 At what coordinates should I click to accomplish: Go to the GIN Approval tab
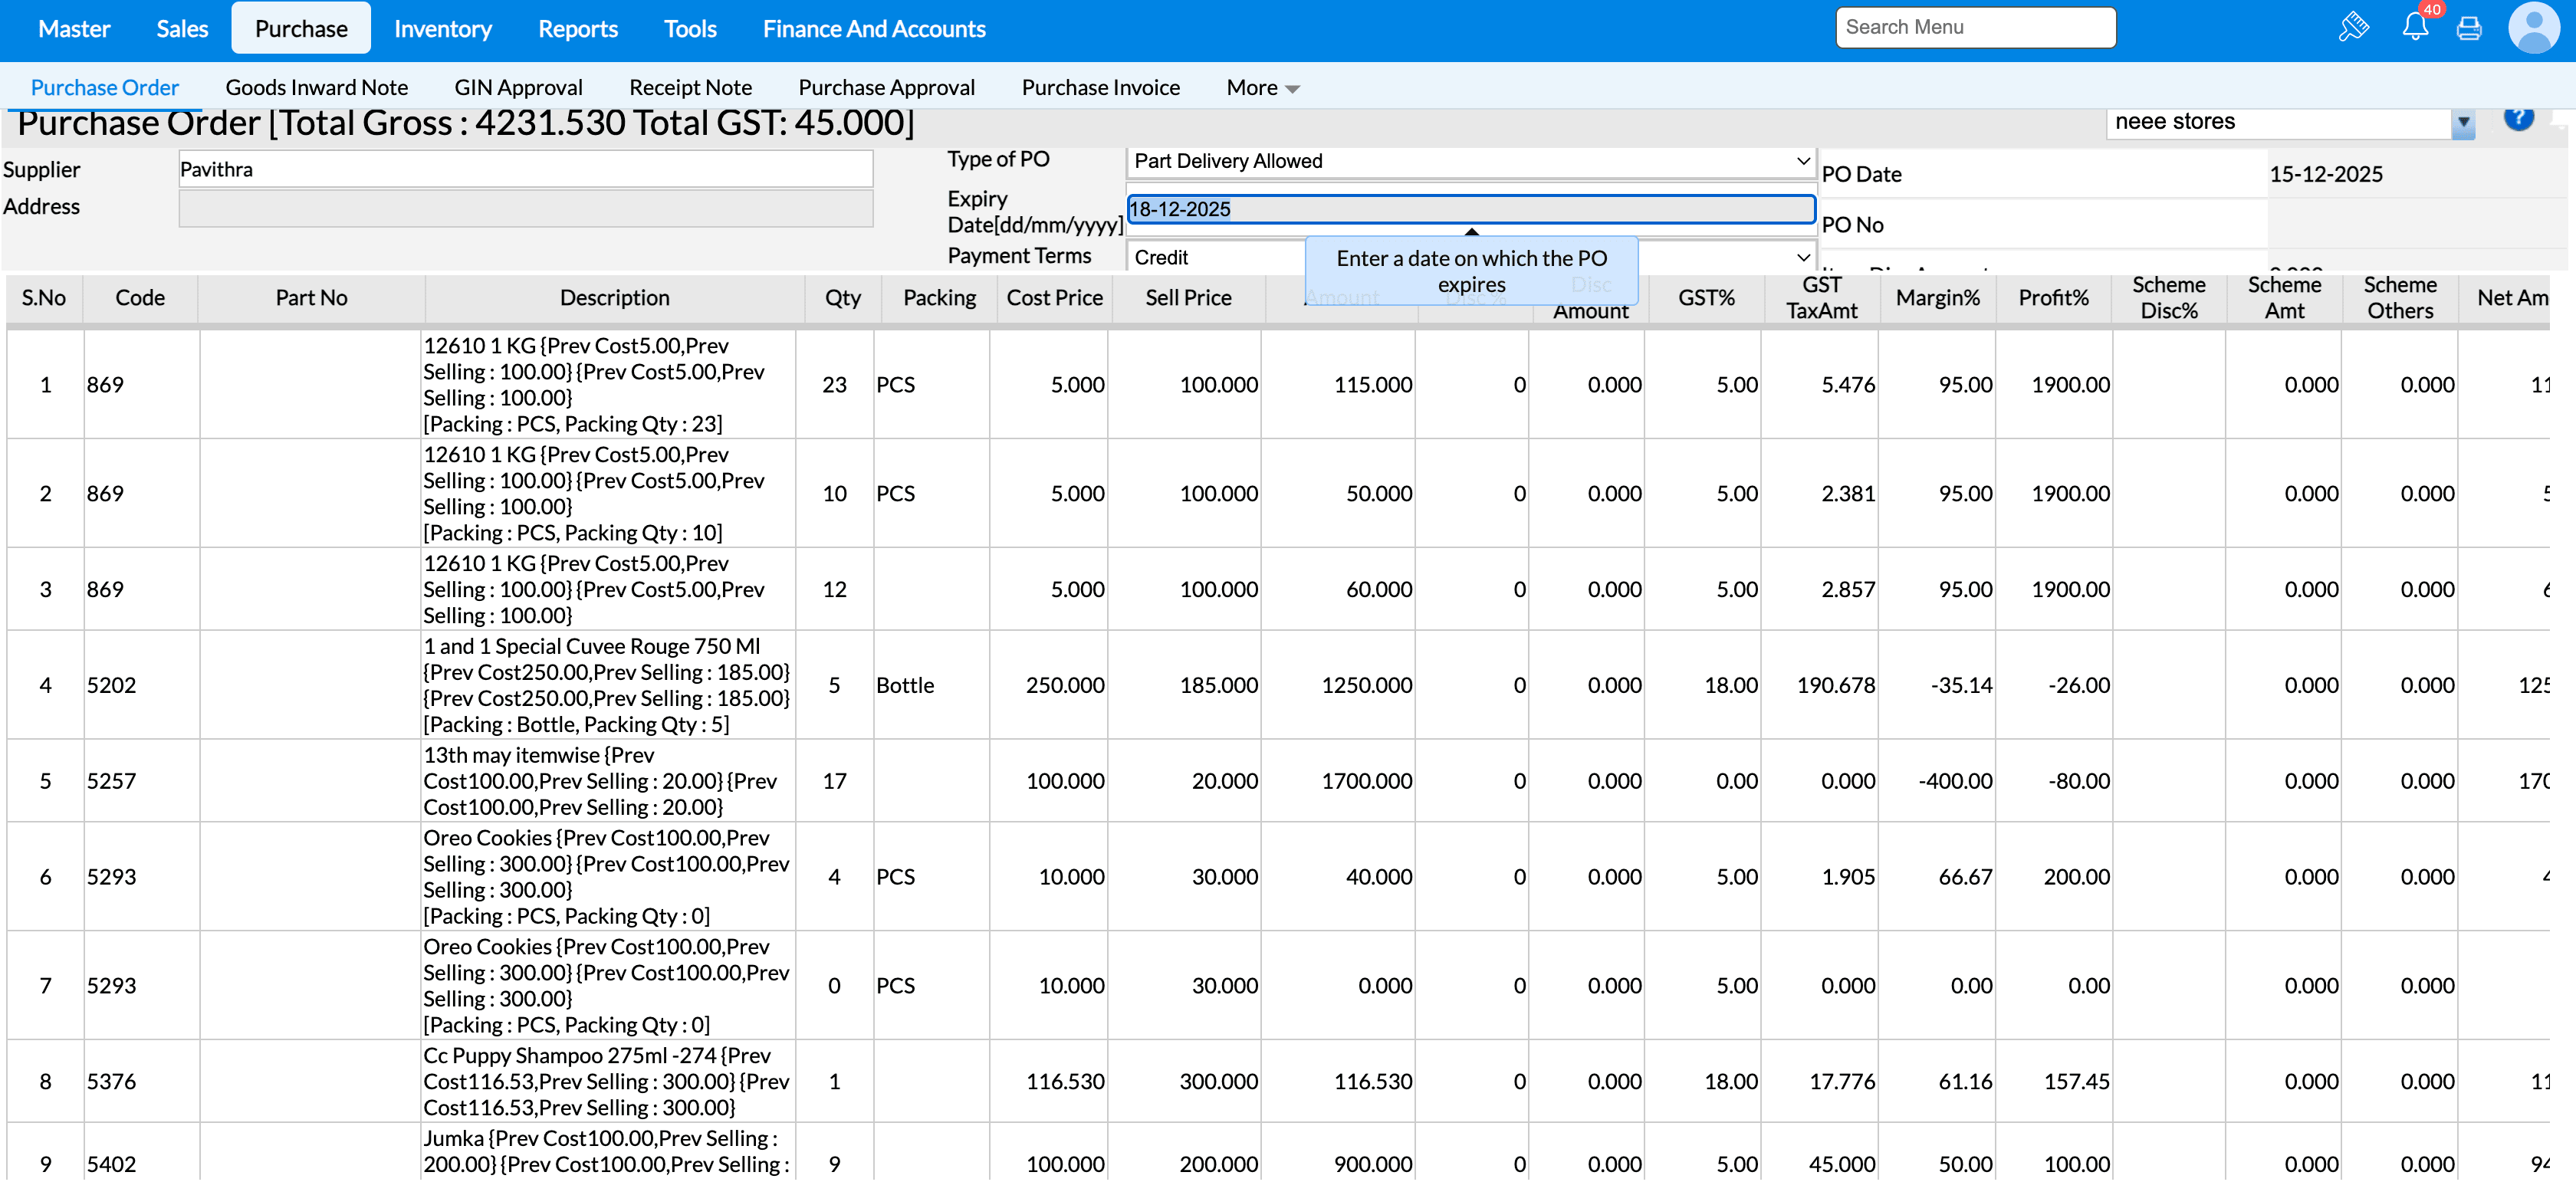tap(518, 88)
